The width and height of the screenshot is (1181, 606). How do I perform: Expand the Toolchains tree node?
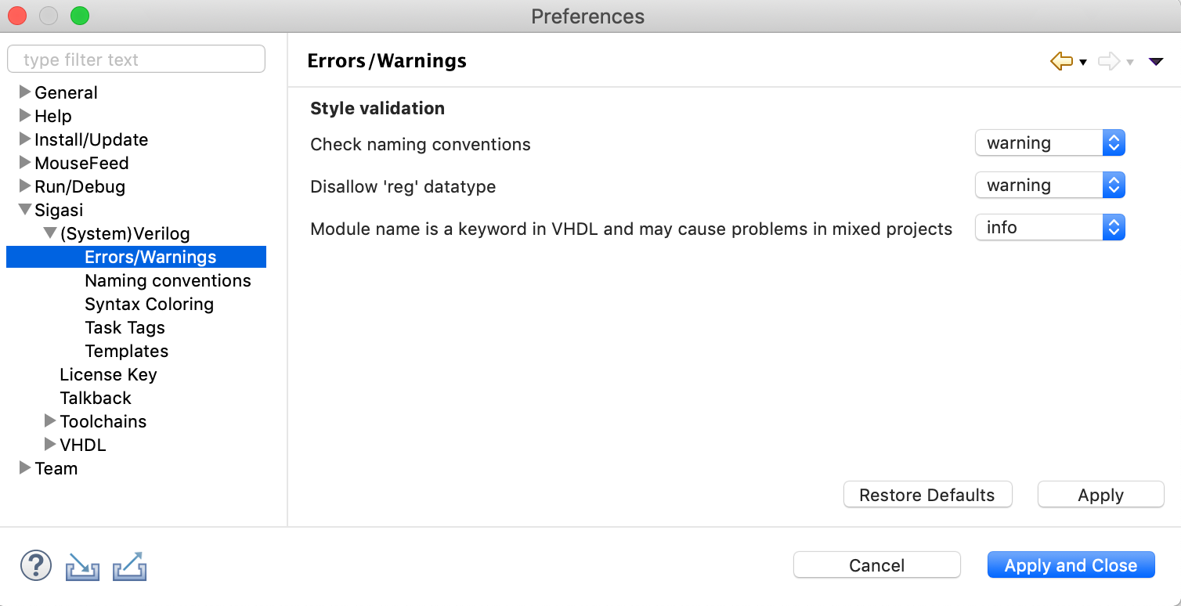pos(50,421)
